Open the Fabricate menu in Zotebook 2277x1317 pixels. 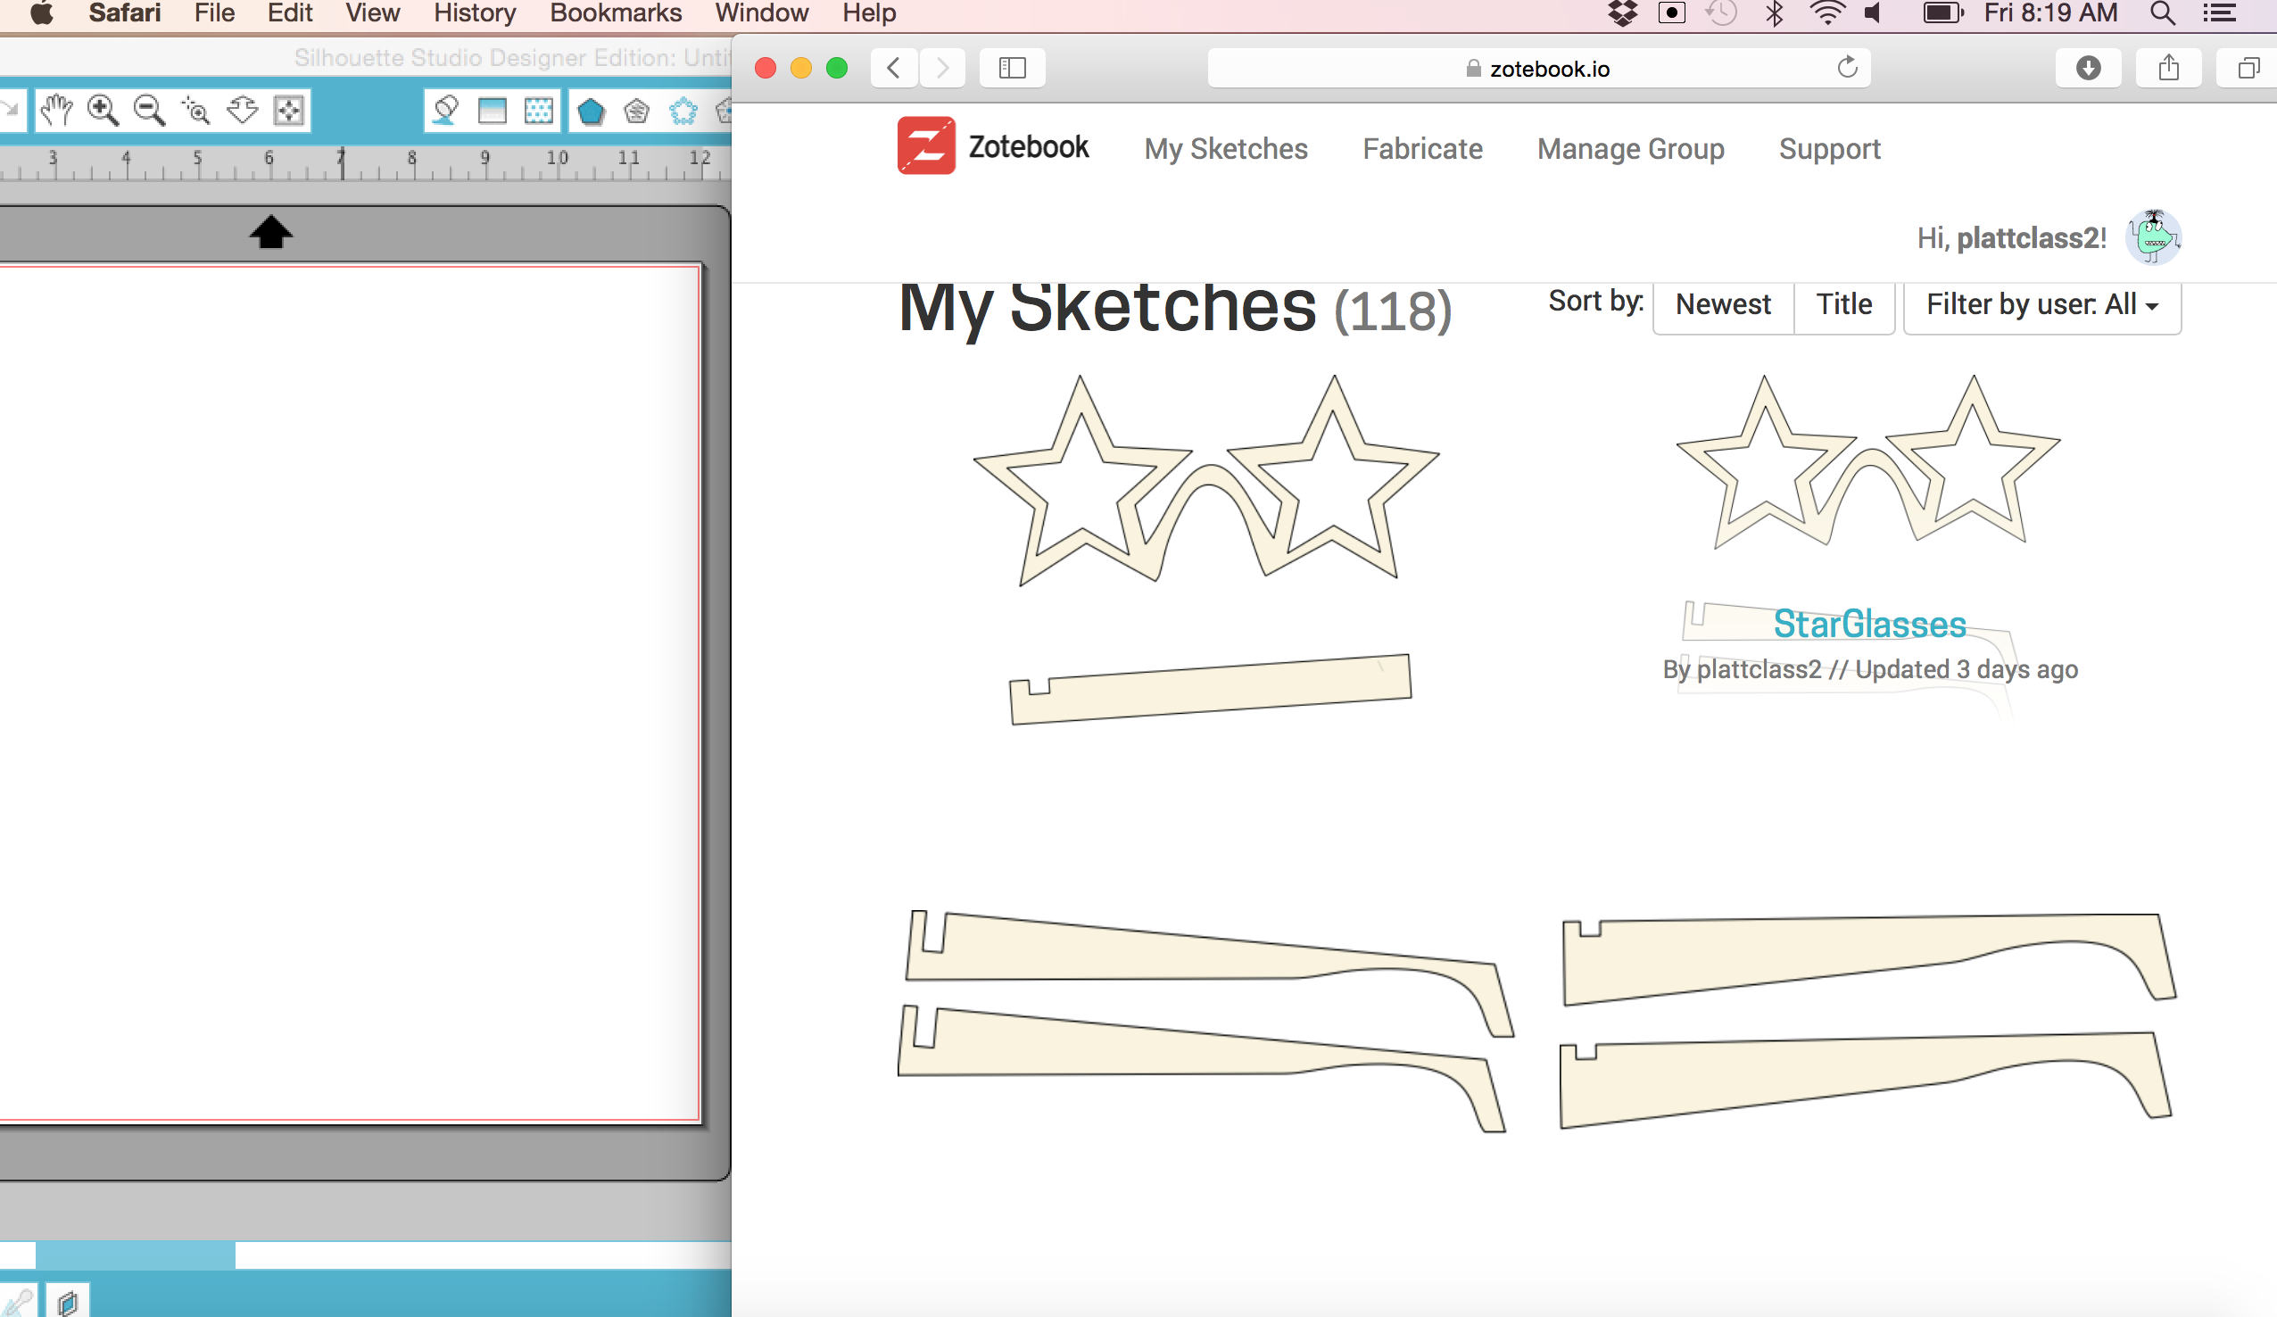(1423, 149)
